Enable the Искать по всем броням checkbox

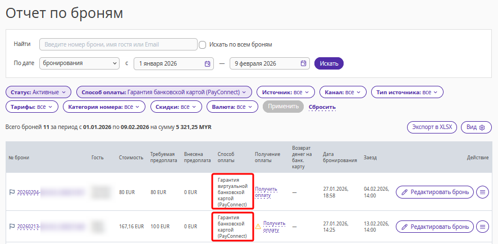point(202,45)
